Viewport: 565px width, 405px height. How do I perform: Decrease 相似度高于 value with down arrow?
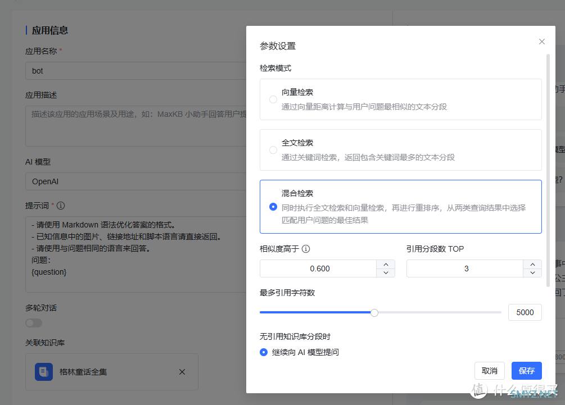pos(386,273)
